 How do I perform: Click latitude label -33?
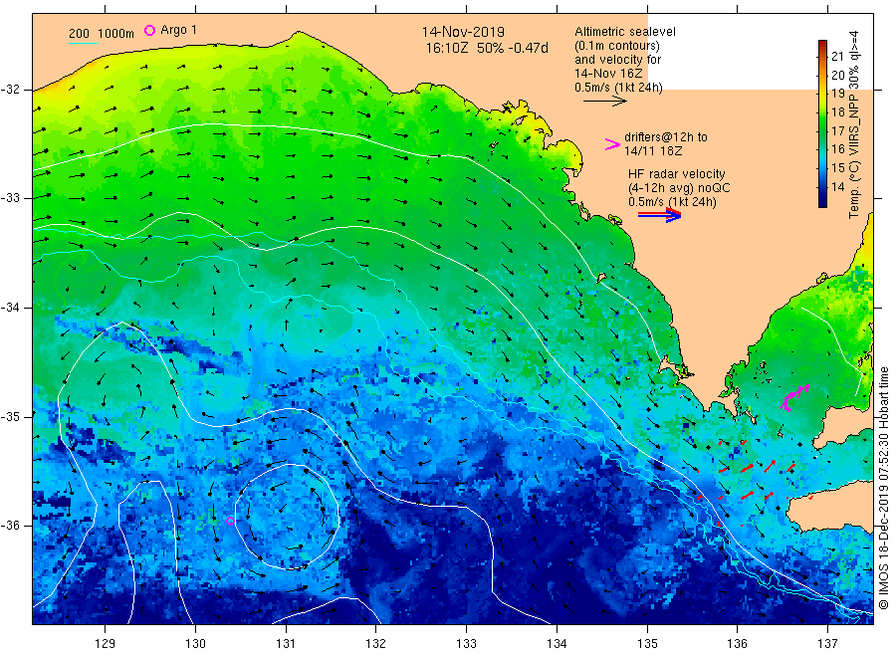(10, 198)
